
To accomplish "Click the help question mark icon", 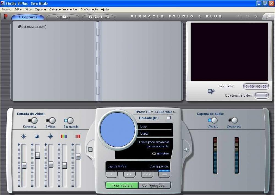I will (x=256, y=17).
